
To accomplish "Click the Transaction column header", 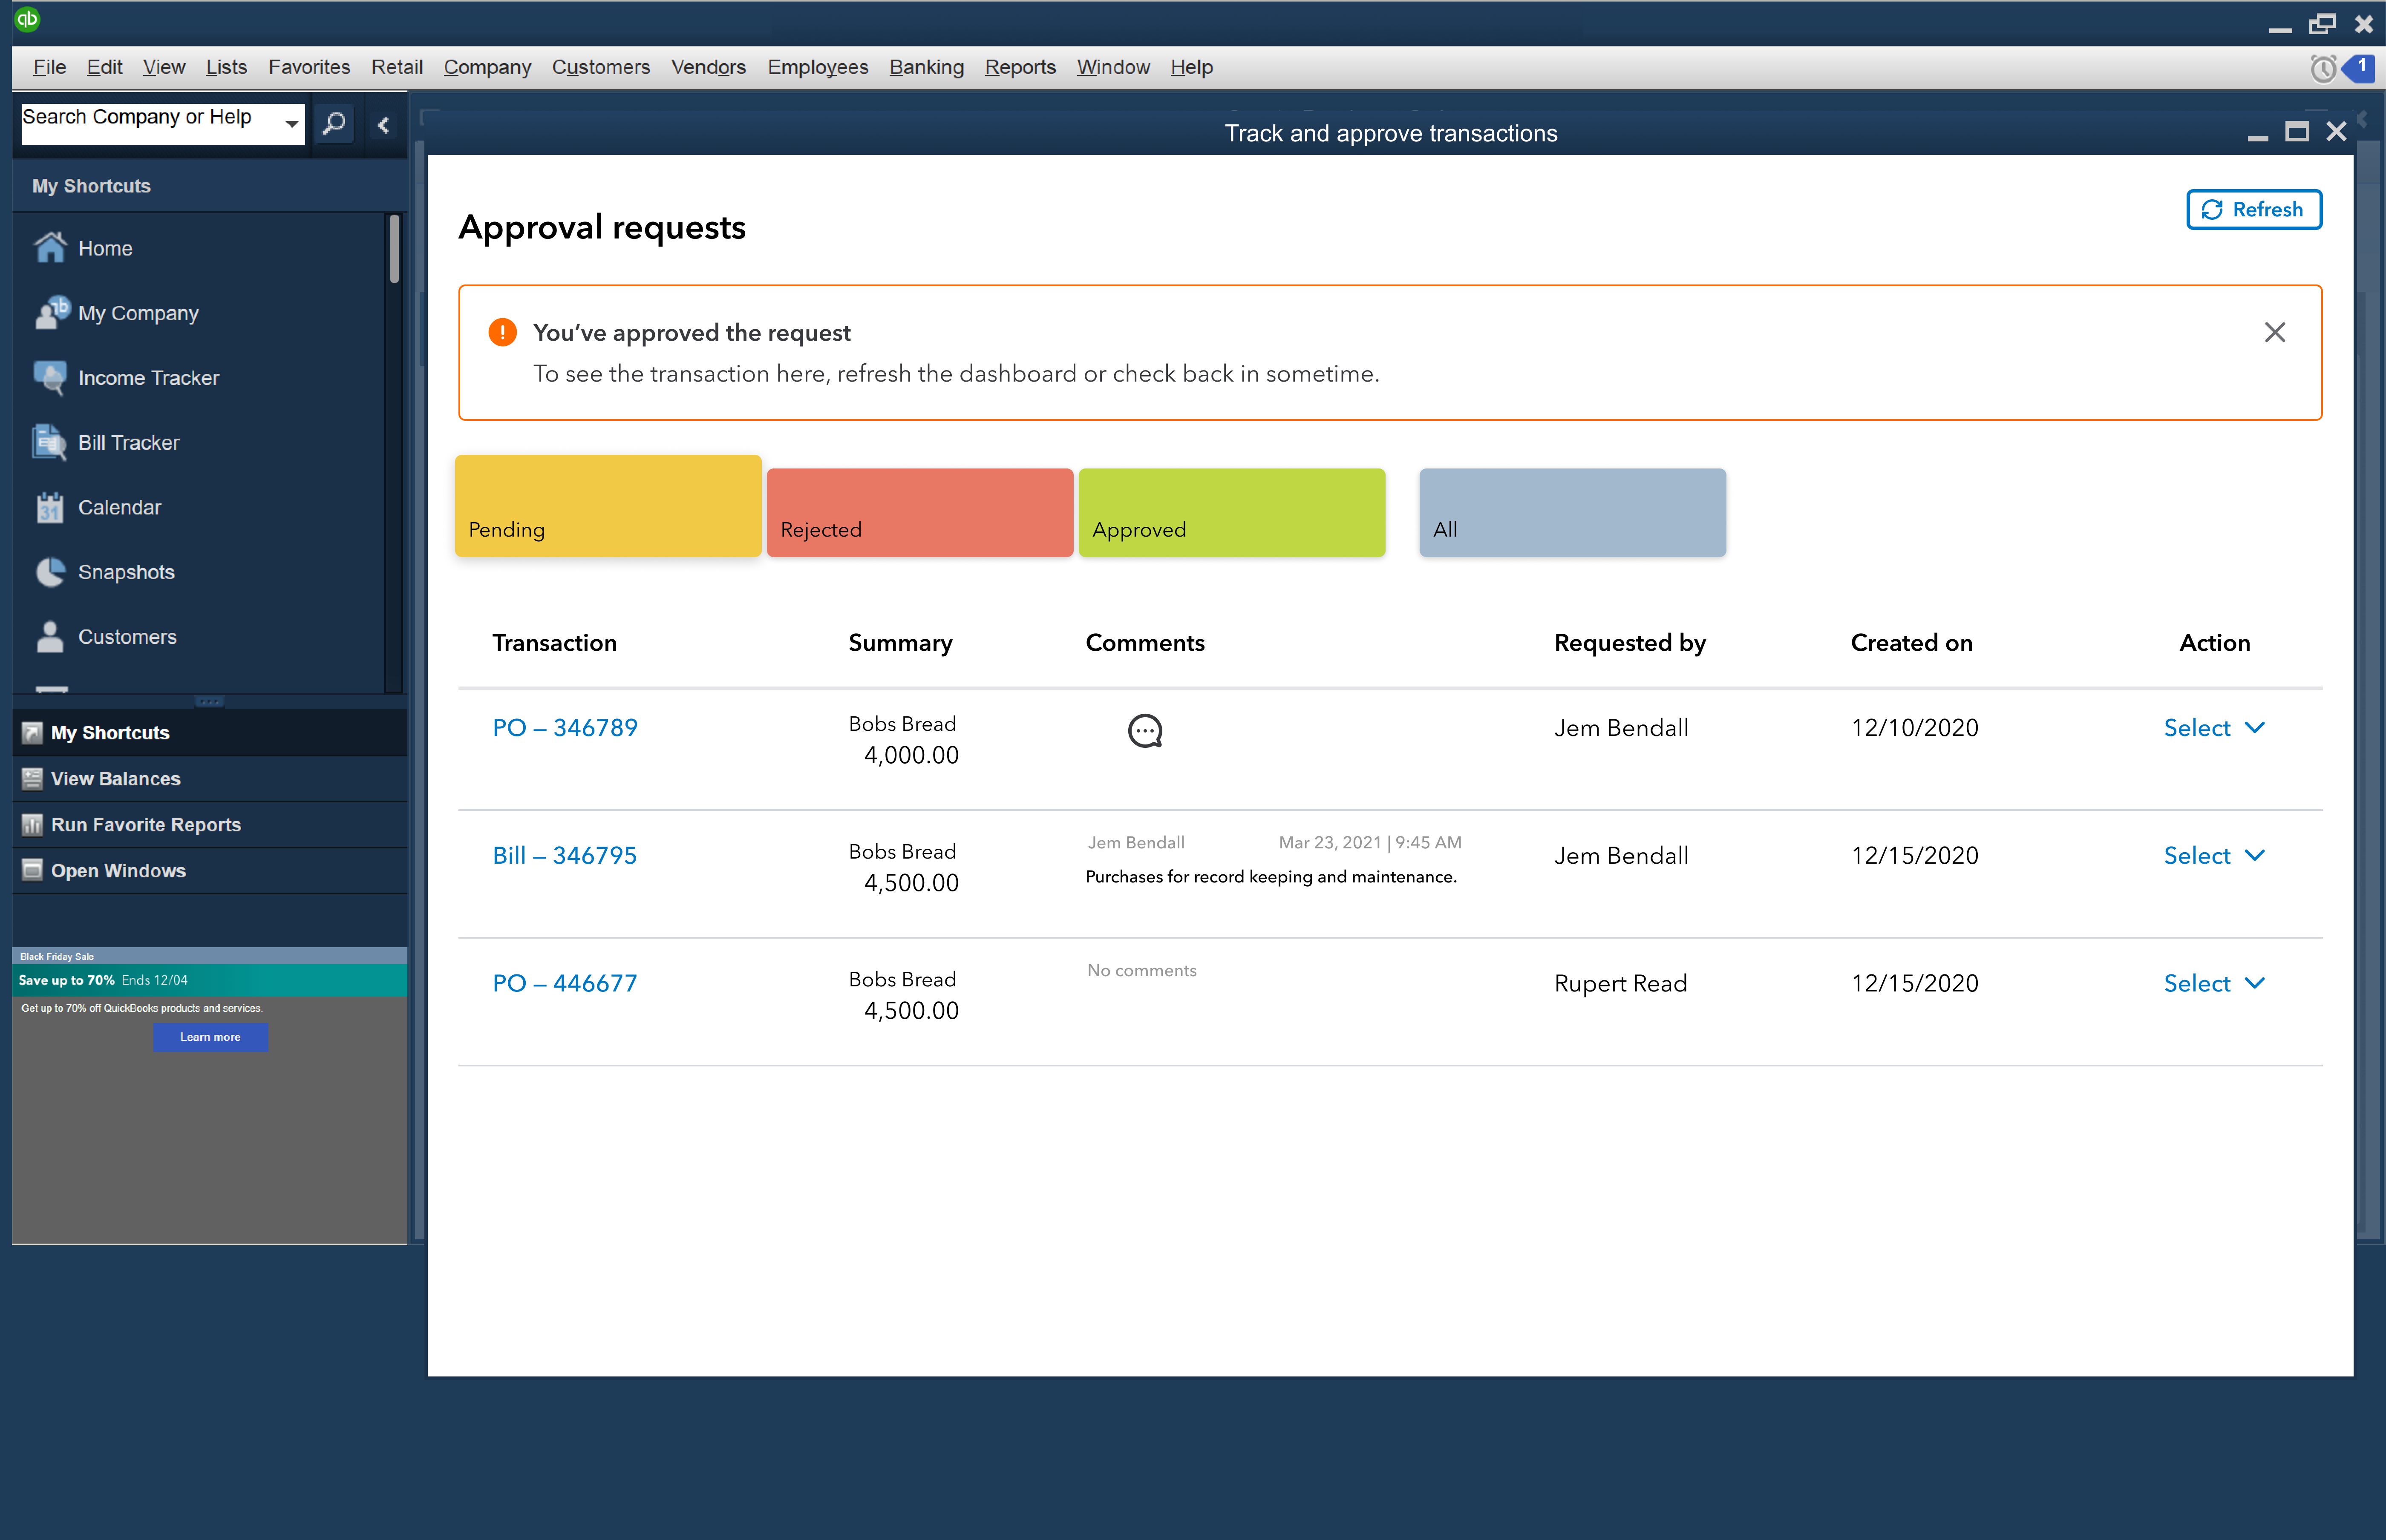I will (554, 643).
